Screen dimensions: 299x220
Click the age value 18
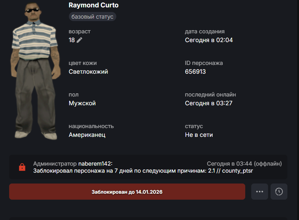pyautogui.click(x=72, y=40)
